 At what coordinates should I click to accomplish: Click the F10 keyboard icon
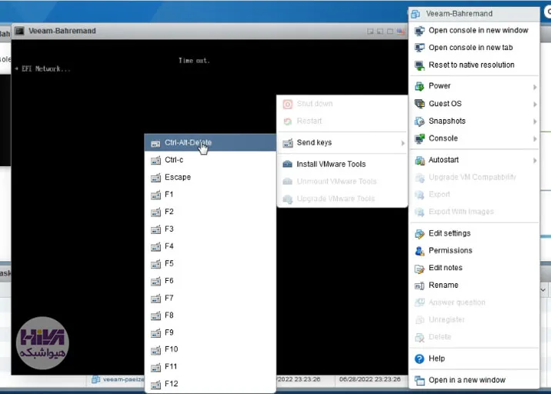click(155, 350)
